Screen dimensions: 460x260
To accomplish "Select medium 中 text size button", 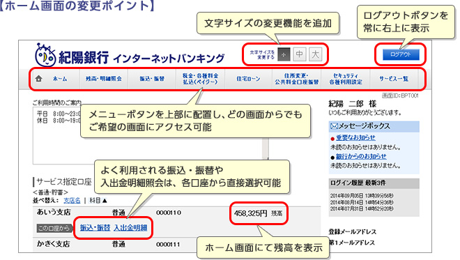I will tap(300, 54).
